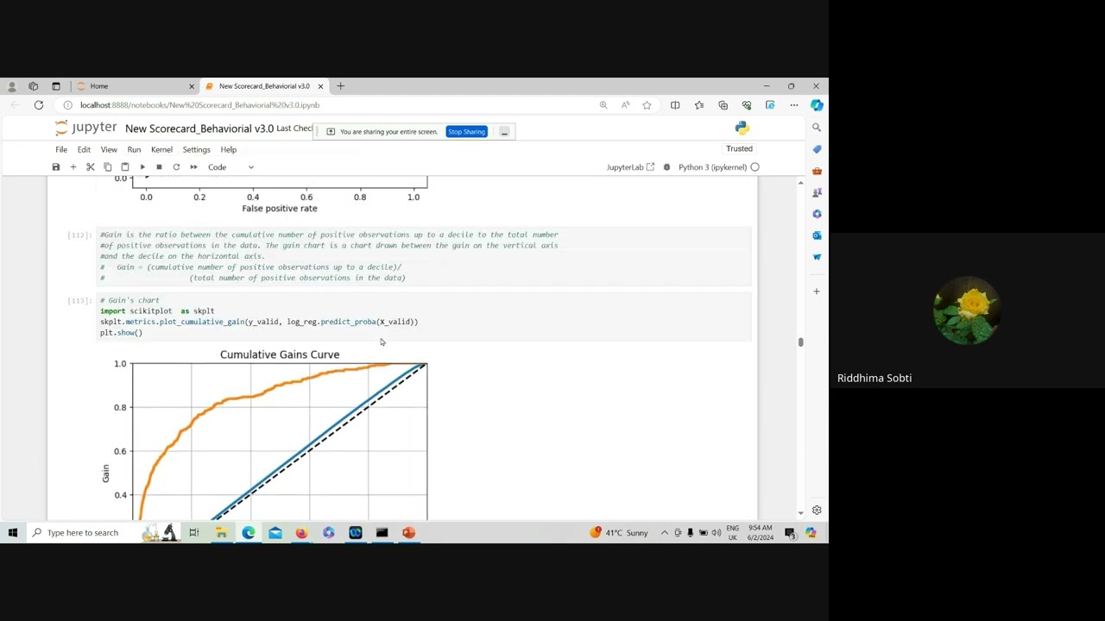This screenshot has height=621, width=1105.
Task: Open the Mail app on the taskbar
Action: point(275,533)
